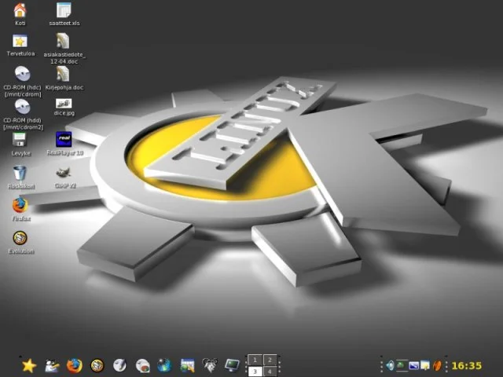The width and height of the screenshot is (503, 377).
Task: Open the Koti home folder icon
Action: 20,10
